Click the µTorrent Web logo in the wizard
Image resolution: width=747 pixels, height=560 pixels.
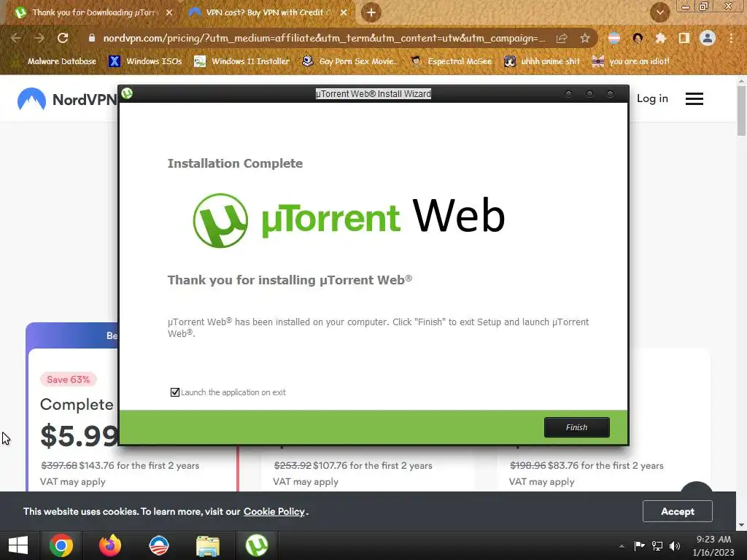click(348, 220)
